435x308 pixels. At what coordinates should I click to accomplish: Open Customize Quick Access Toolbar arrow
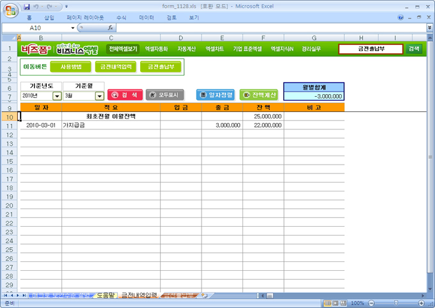(x=67, y=6)
